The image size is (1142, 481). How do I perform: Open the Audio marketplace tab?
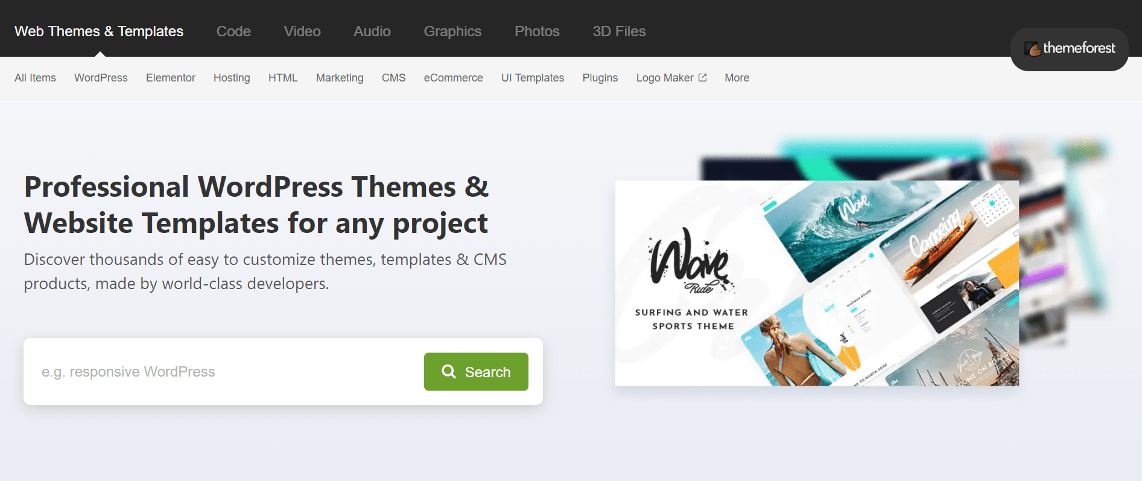[x=372, y=31]
